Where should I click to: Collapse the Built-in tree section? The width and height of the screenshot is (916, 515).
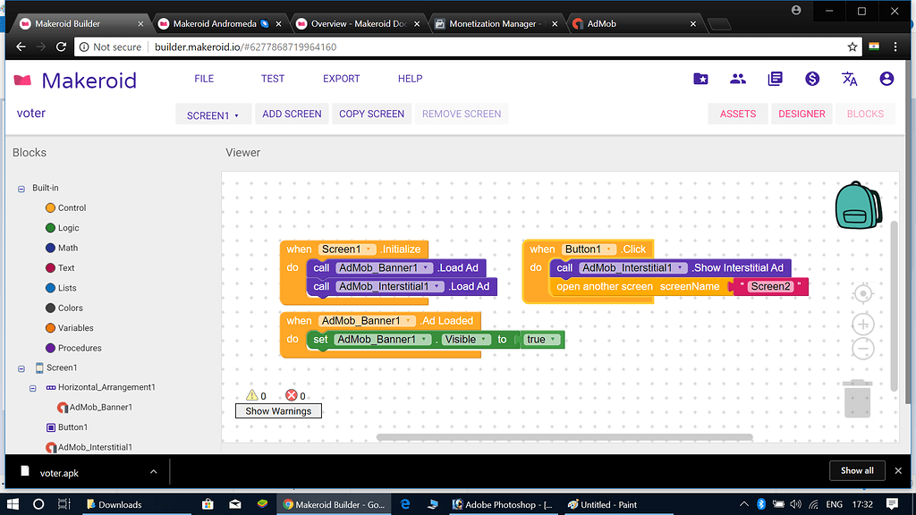(x=21, y=189)
